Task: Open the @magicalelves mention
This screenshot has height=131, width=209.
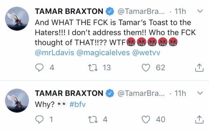Action: tap(103, 53)
